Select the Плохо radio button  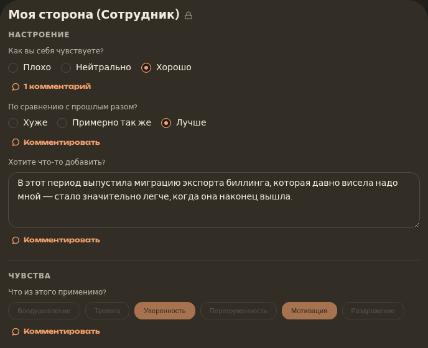13,68
